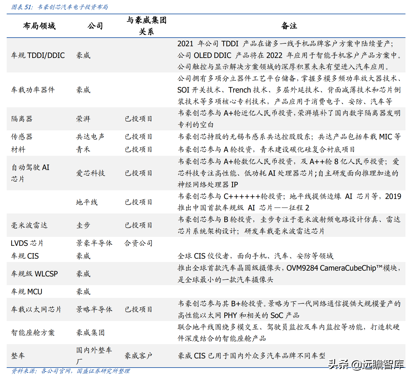The height and width of the screenshot is (379, 413).
Task: Select the '车载以太网芯片' cell
Action: 36,309
